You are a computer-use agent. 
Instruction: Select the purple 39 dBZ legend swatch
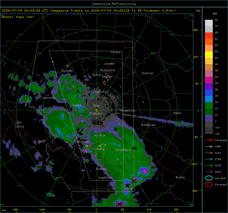(x=209, y=86)
